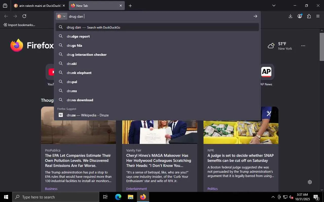Screen dimensions: 324x202
Task: Open the ProPublica EPA pollution article
Action: click(78, 160)
